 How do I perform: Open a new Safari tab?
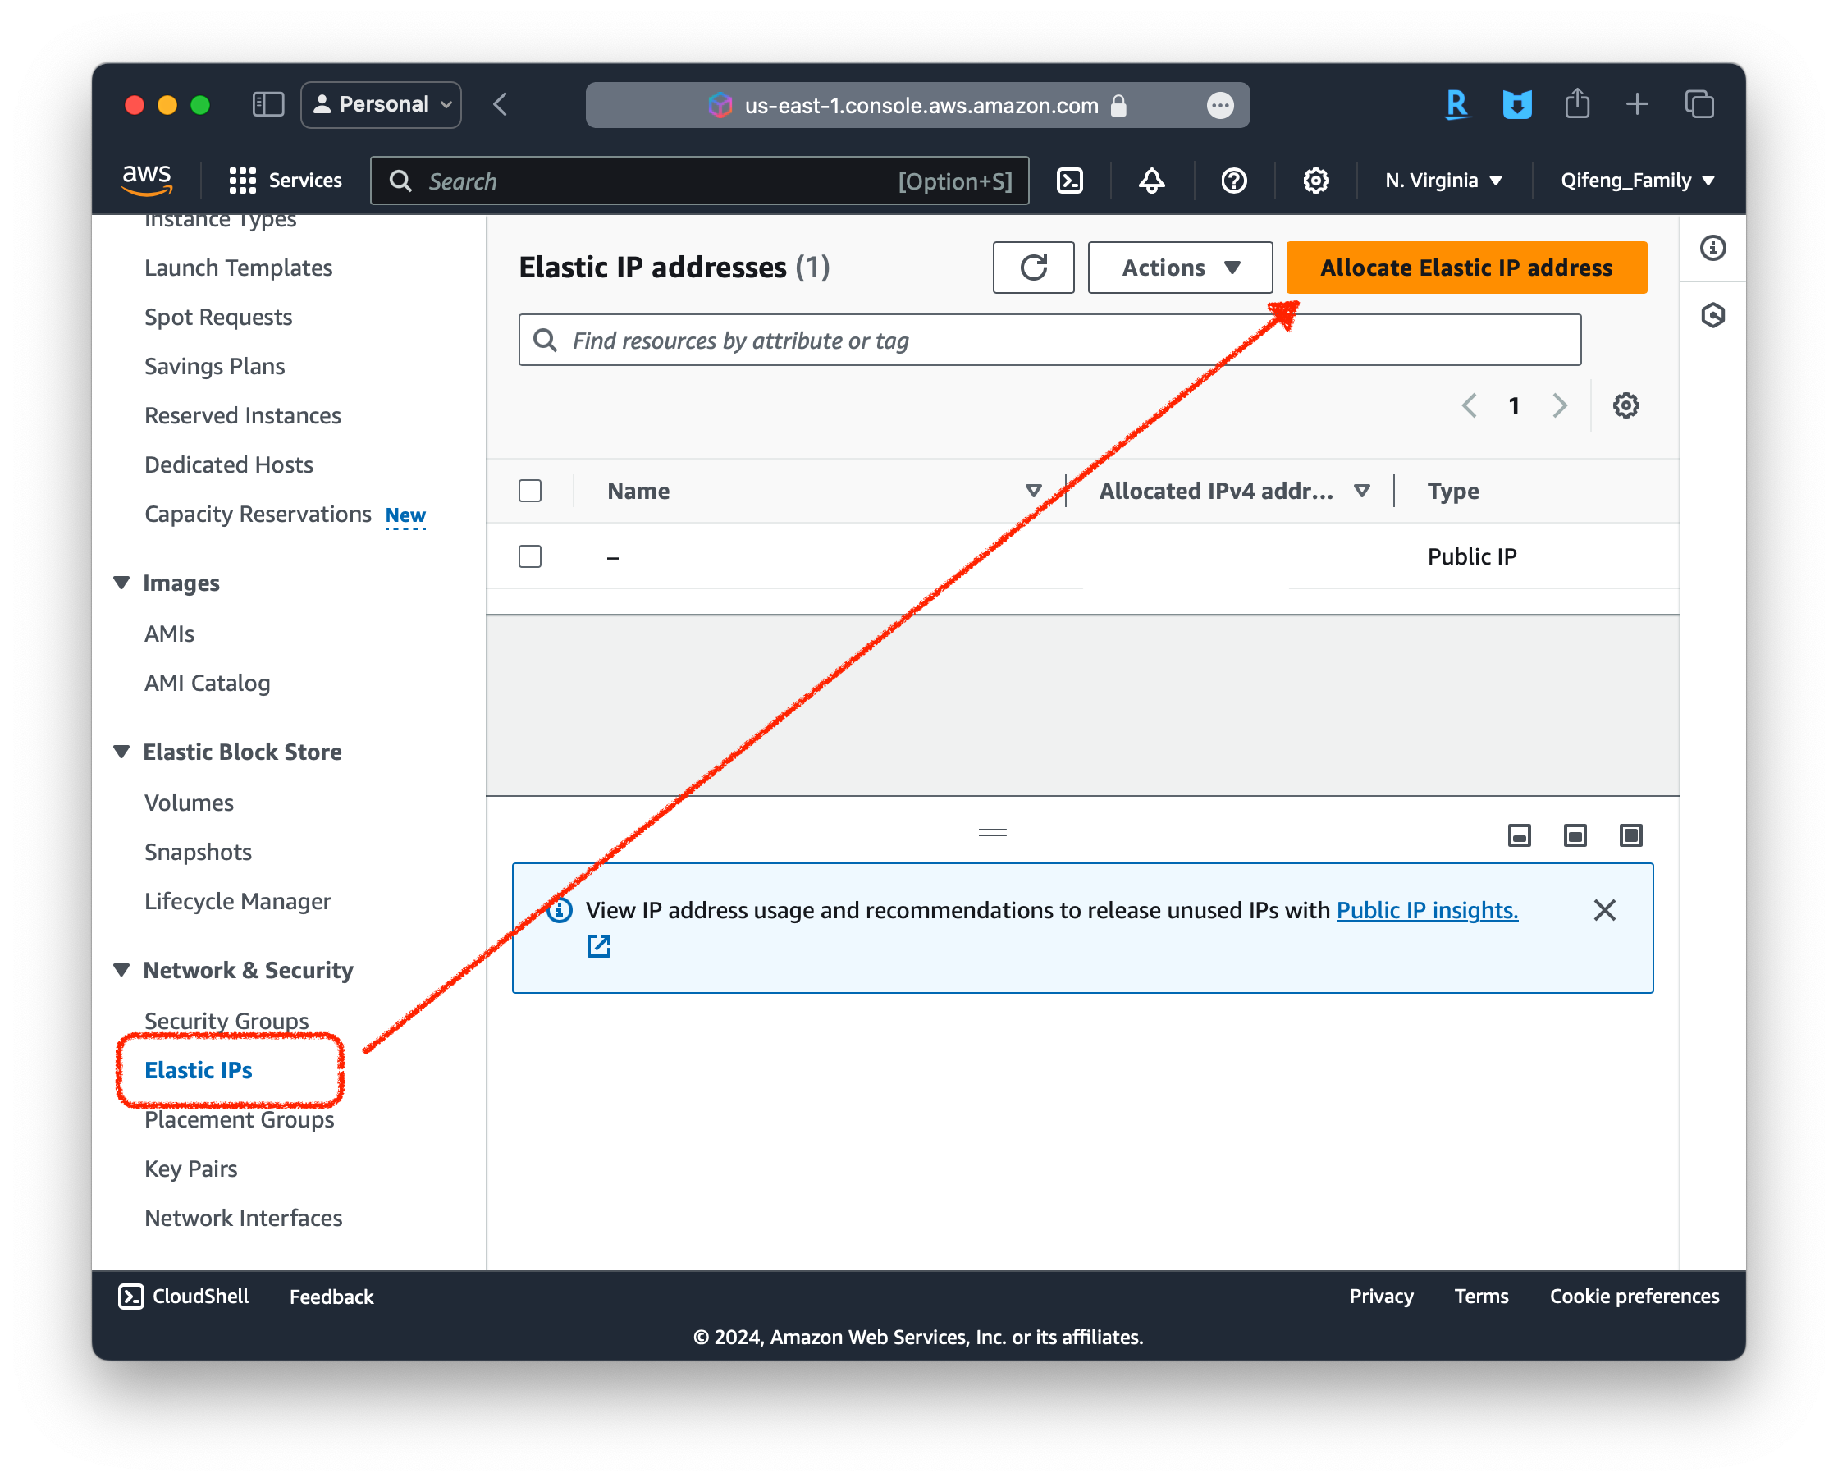(1636, 105)
